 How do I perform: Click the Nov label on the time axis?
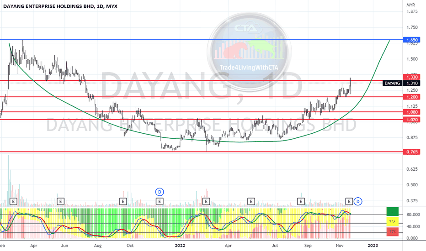339,246
